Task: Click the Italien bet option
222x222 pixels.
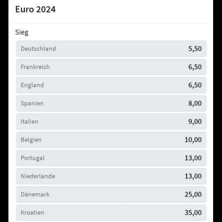Action: pyautogui.click(x=111, y=122)
